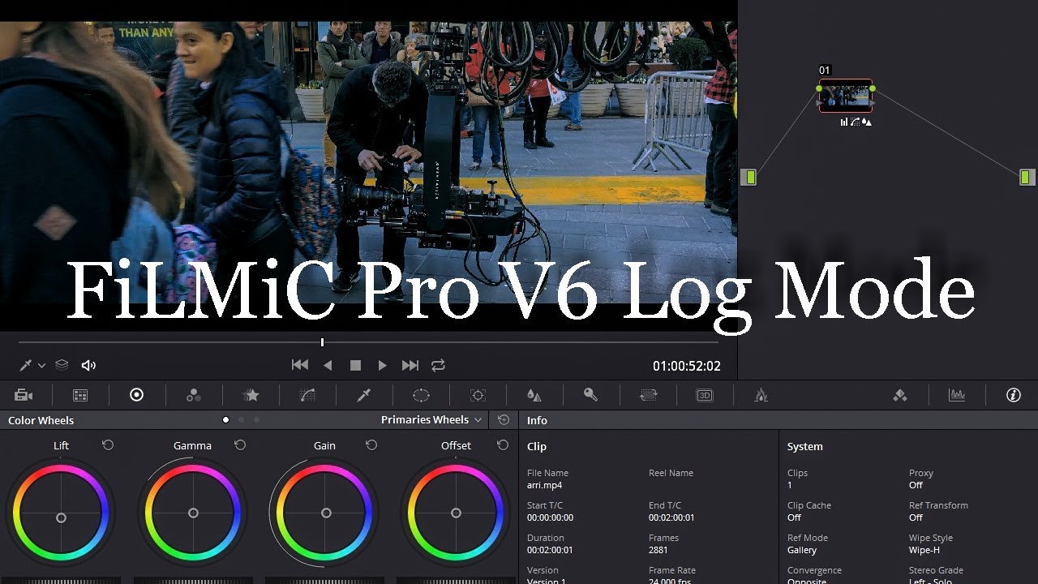This screenshot has height=584, width=1038.
Task: Reset the Gain wheel
Action: (371, 445)
